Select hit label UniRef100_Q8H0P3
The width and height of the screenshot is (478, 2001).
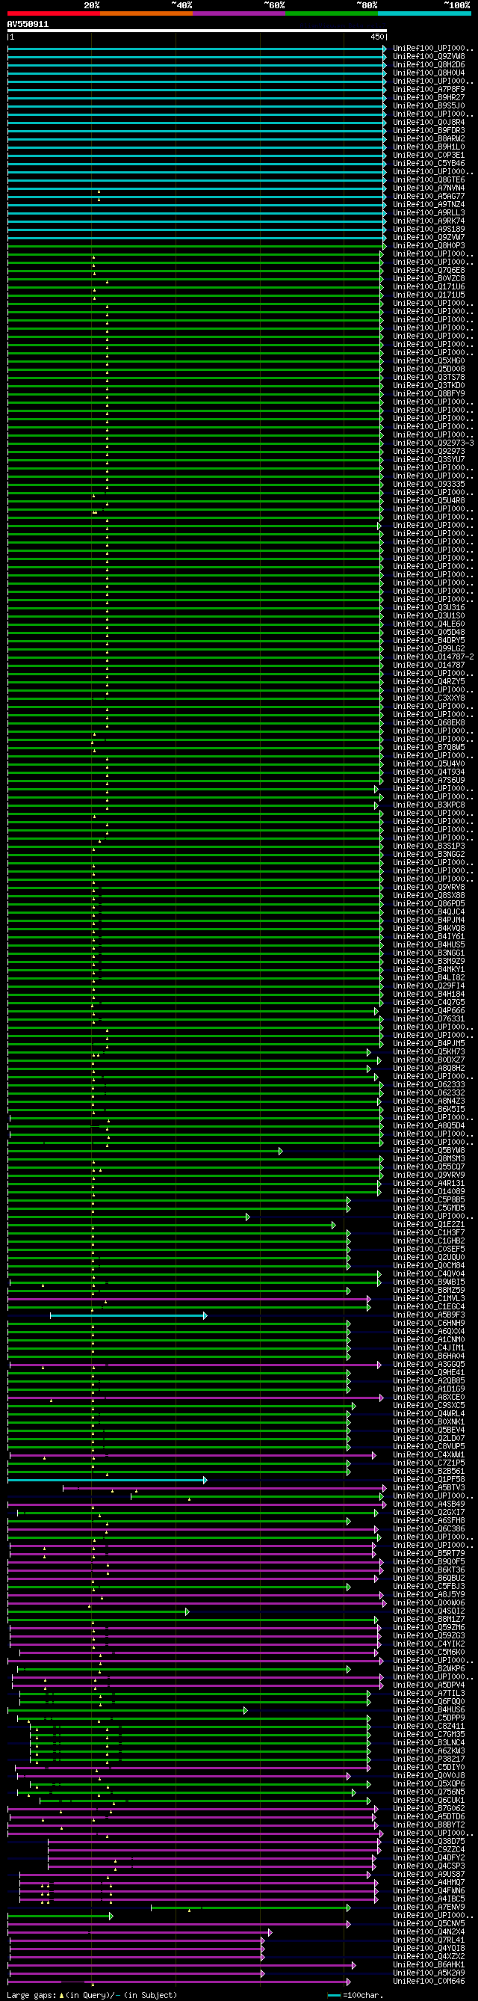point(429,245)
